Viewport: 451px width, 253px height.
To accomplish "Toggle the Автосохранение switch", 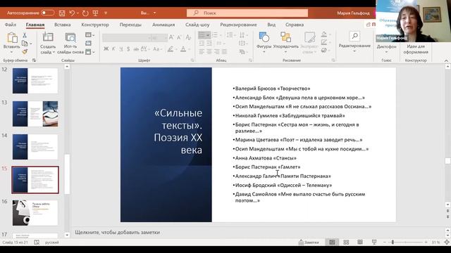I will tap(48, 13).
